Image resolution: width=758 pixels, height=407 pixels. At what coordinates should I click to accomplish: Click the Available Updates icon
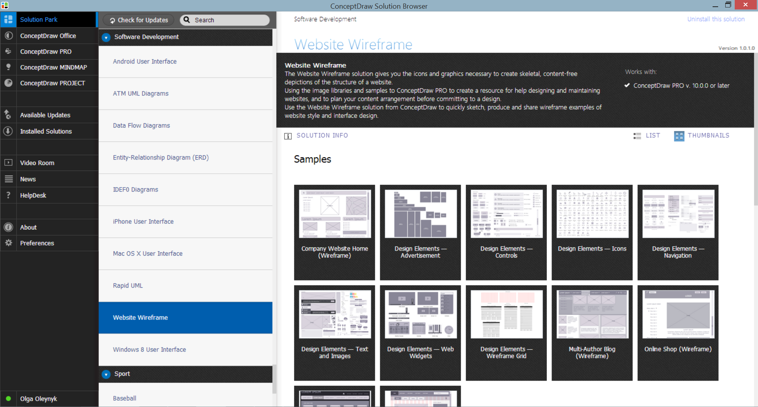[x=8, y=115]
